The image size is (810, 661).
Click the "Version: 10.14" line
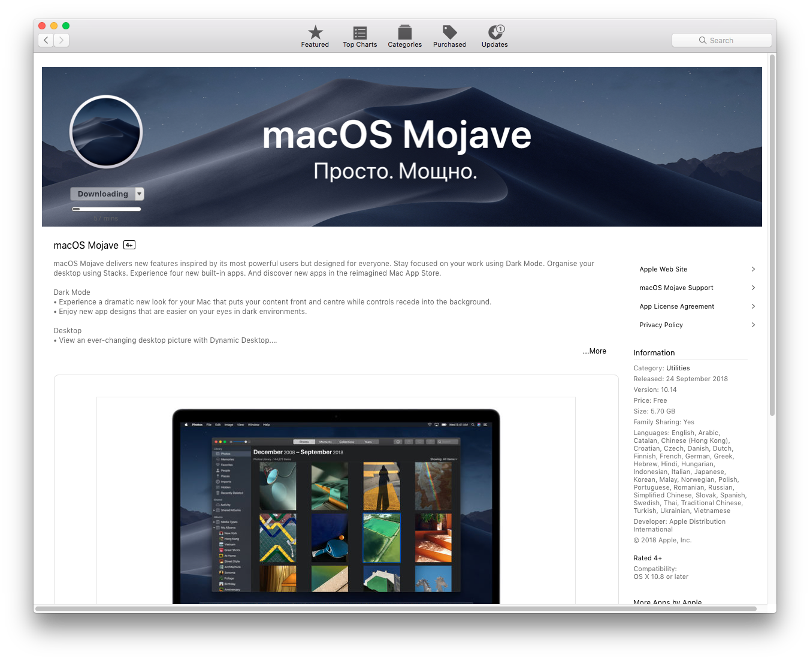[655, 390]
